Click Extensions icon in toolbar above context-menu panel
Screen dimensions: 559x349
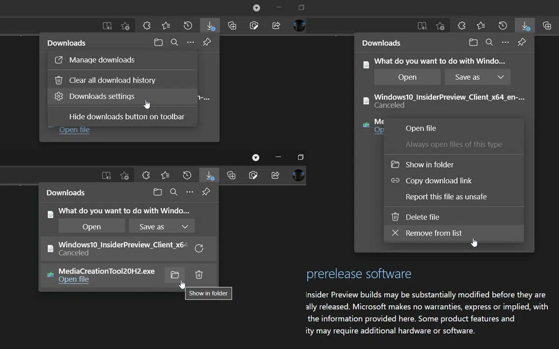462,26
